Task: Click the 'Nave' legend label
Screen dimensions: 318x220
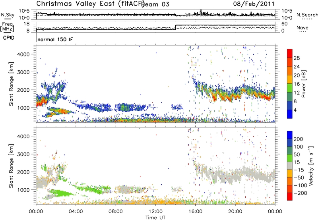Action: tap(302, 27)
